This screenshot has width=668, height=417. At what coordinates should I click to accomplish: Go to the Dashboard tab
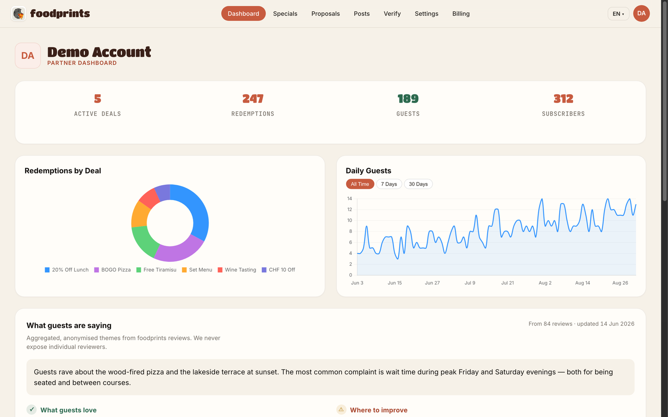pyautogui.click(x=243, y=13)
